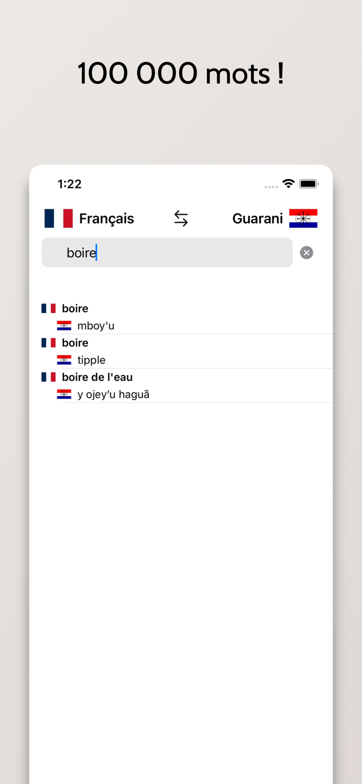
Task: Select the Français language label
Action: pyautogui.click(x=106, y=218)
